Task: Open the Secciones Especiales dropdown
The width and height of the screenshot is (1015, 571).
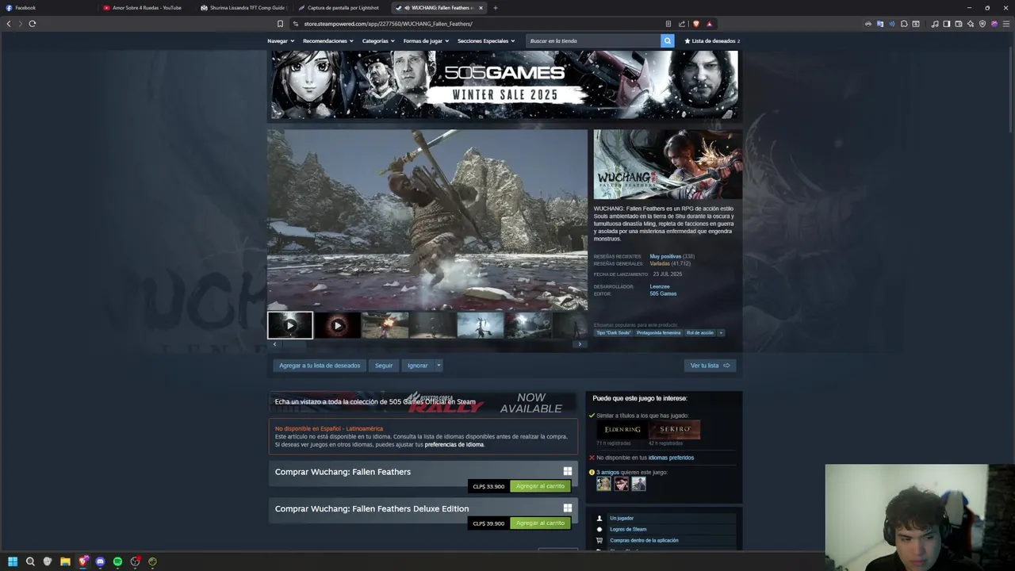Action: 486,40
